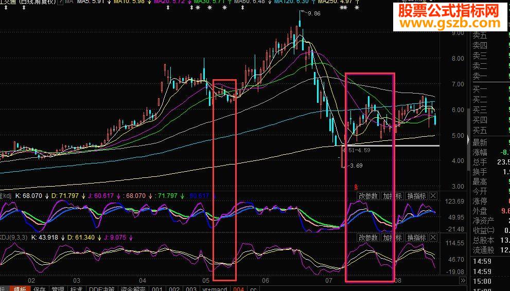Screen dimensions: 510x291
Task: Open 换指标 in upper KDJ panel
Action: pos(416,196)
